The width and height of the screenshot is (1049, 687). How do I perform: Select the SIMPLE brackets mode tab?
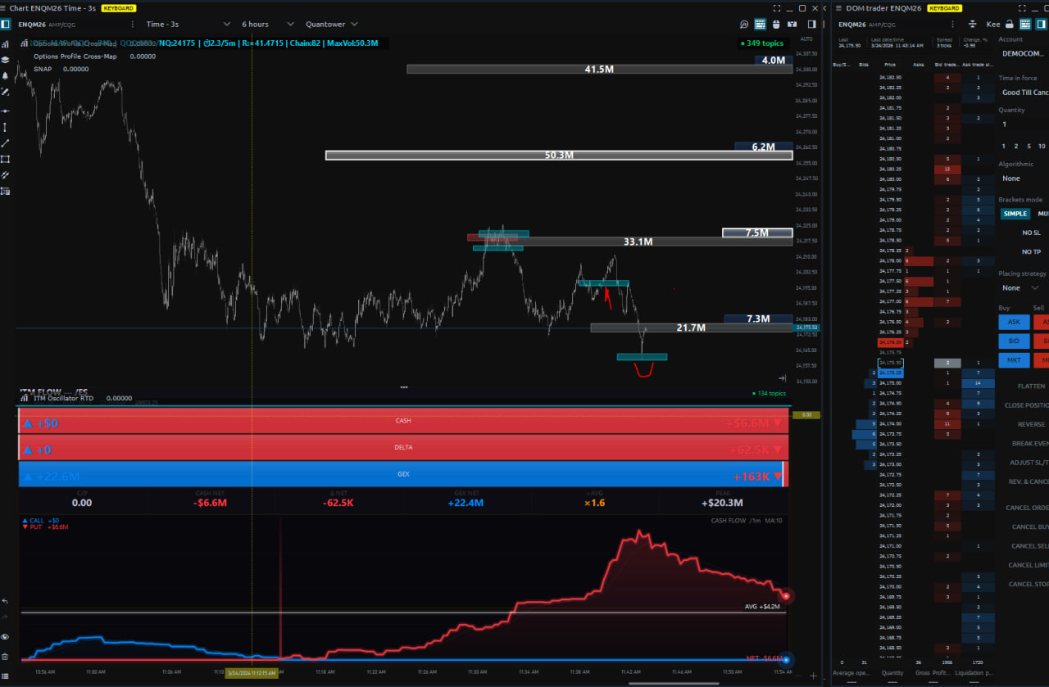click(1015, 214)
